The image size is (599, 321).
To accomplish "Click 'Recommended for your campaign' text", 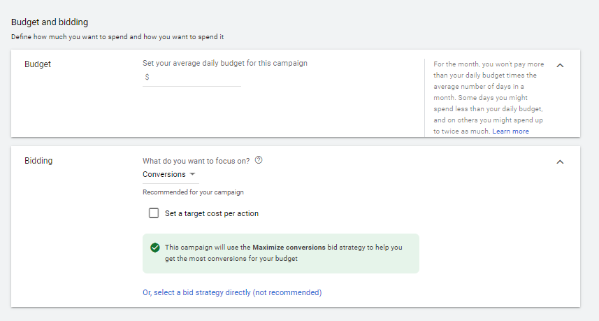I will [x=193, y=192].
